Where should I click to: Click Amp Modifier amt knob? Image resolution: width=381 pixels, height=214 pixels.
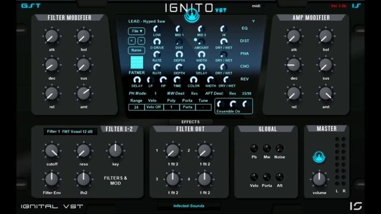326,93
